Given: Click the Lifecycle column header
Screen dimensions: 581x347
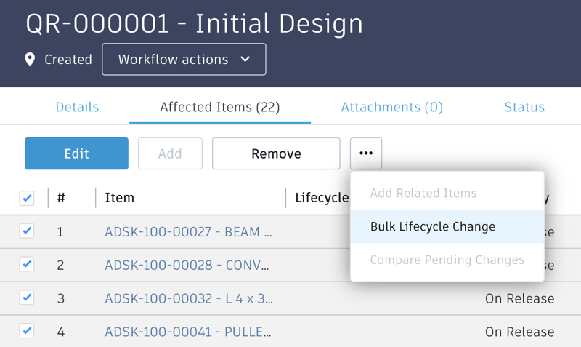Looking at the screenshot, I should coord(322,197).
